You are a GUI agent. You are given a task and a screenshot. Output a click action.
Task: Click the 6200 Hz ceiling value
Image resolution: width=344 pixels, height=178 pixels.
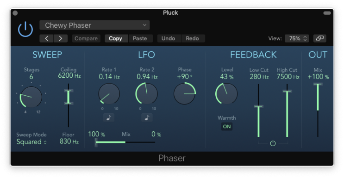[x=69, y=76]
